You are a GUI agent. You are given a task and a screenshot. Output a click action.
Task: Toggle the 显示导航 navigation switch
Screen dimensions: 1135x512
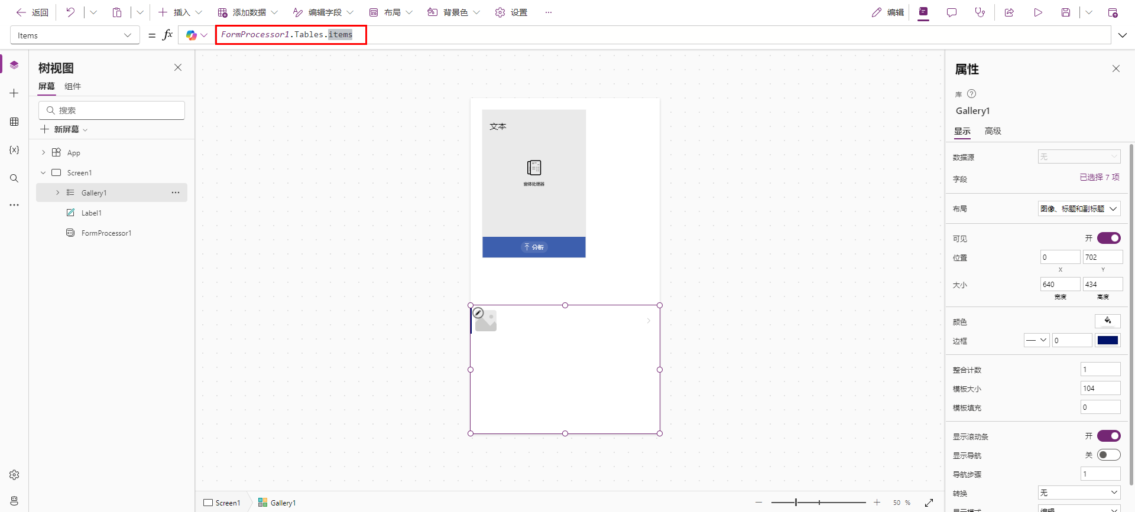tap(1109, 455)
